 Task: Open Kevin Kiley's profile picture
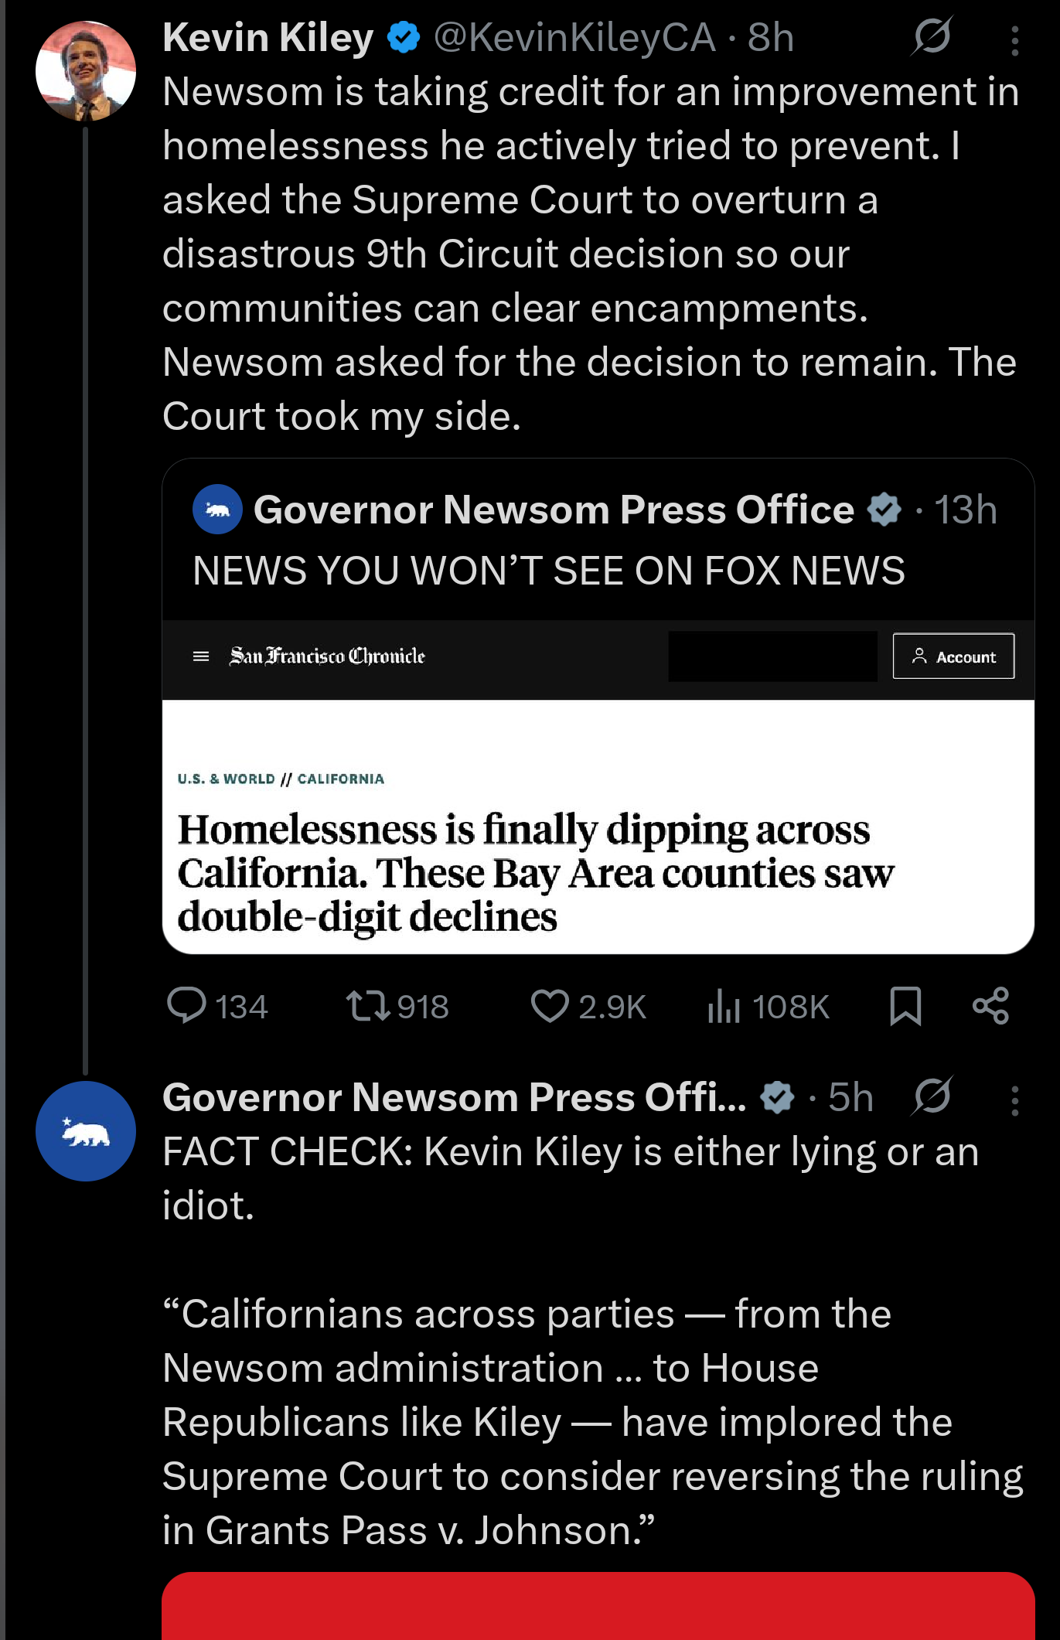pyautogui.click(x=86, y=71)
